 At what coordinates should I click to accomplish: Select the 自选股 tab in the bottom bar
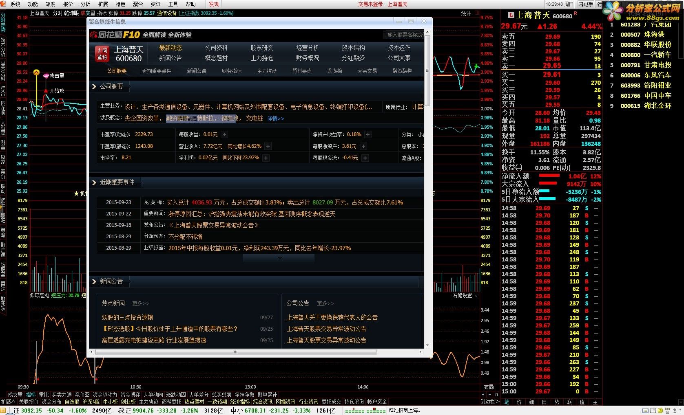click(72, 402)
